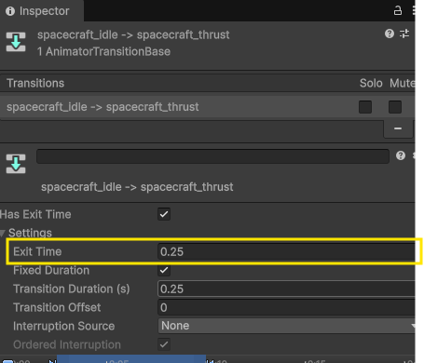Click the transition icon next to the name field
This screenshot has width=424, height=363.
click(16, 164)
